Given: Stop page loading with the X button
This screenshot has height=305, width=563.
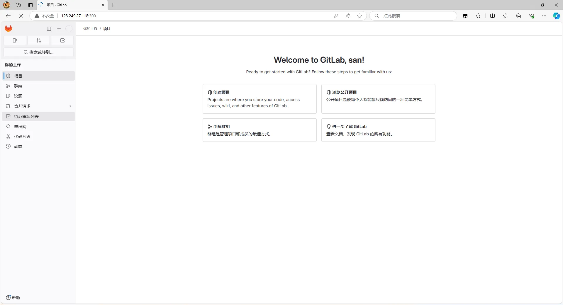Looking at the screenshot, I should (21, 16).
